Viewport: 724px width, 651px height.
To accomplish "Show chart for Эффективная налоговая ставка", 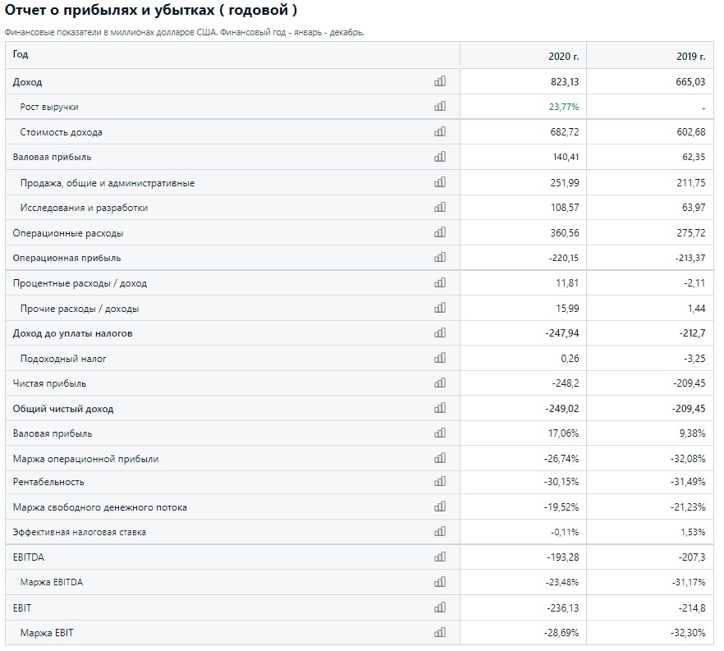I will click(440, 531).
